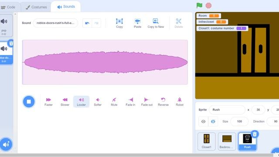Show the sprite with eye icon

(x=204, y=121)
